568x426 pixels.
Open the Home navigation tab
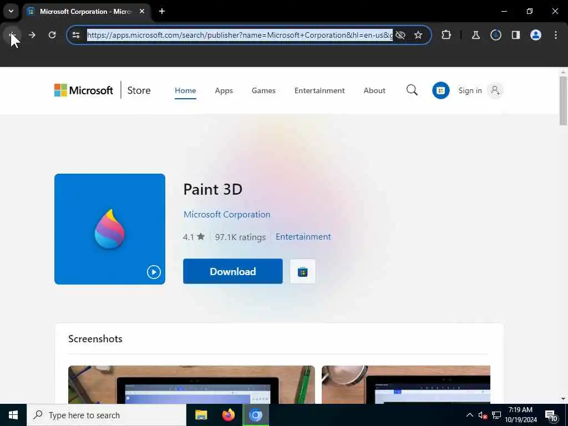click(x=185, y=90)
